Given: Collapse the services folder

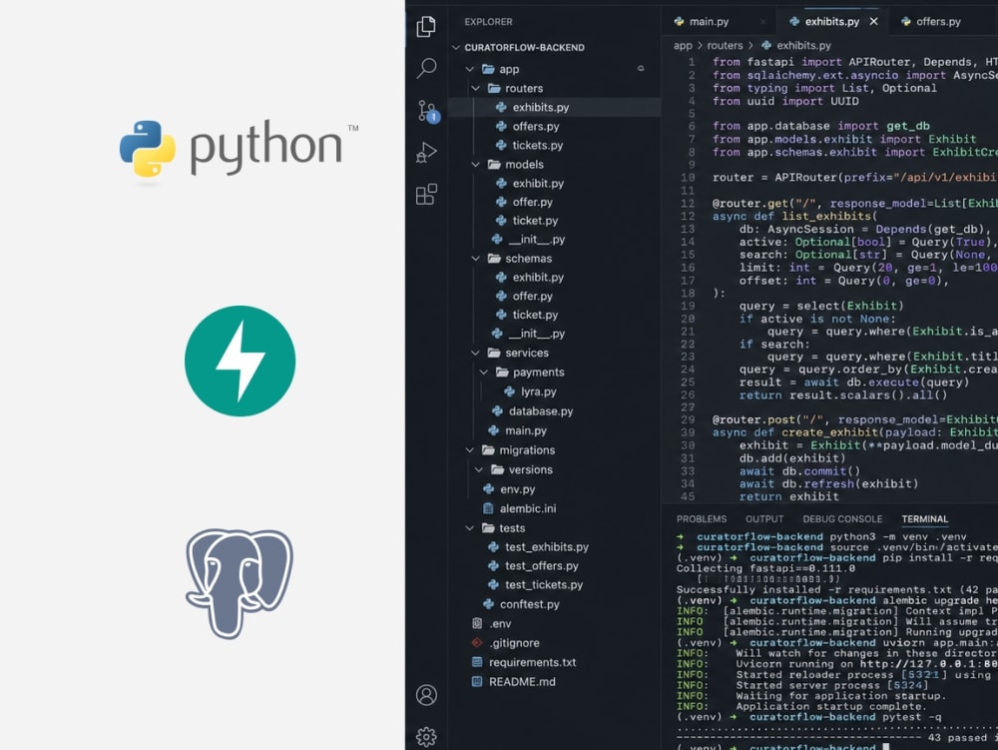Looking at the screenshot, I should point(475,353).
